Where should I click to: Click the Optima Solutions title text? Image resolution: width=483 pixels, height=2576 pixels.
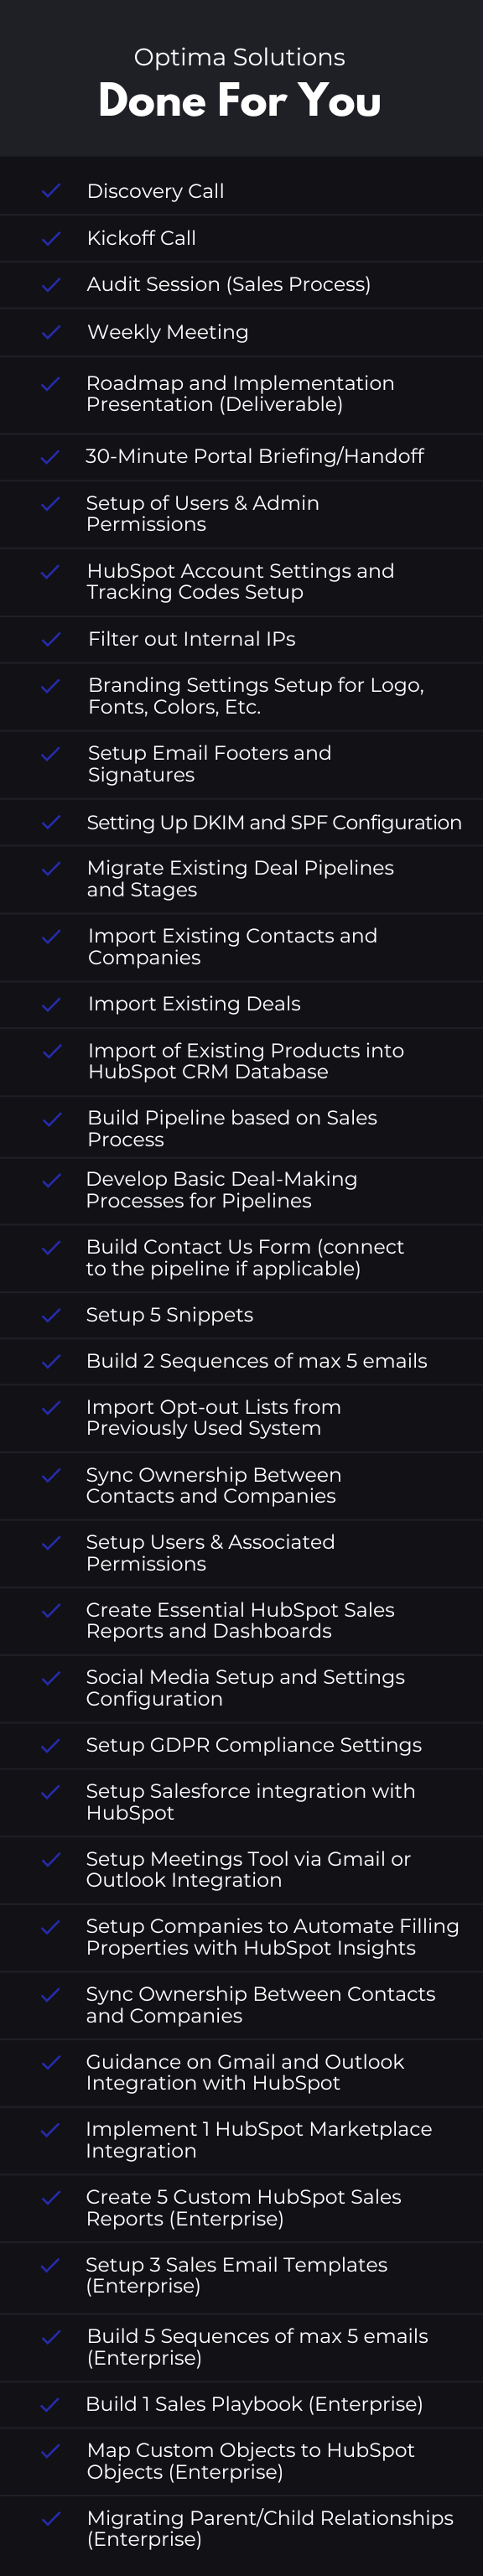pyautogui.click(x=240, y=57)
